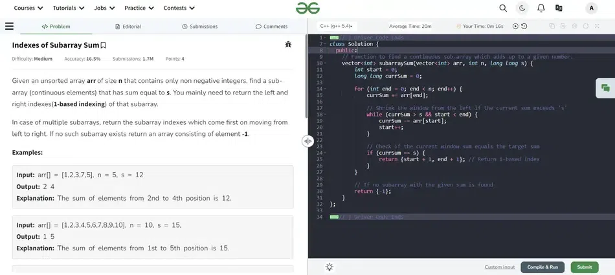Click code line 12 currSum declaration
615x275 pixels.
388,76
